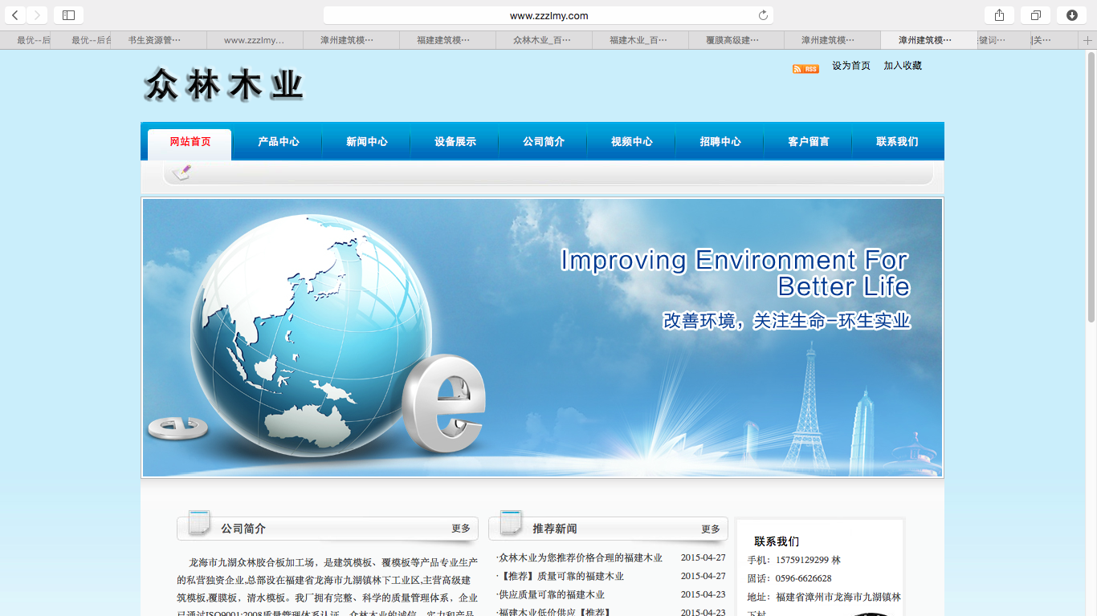
Task: Open the 招聘中心 navigation item
Action: 720,142
